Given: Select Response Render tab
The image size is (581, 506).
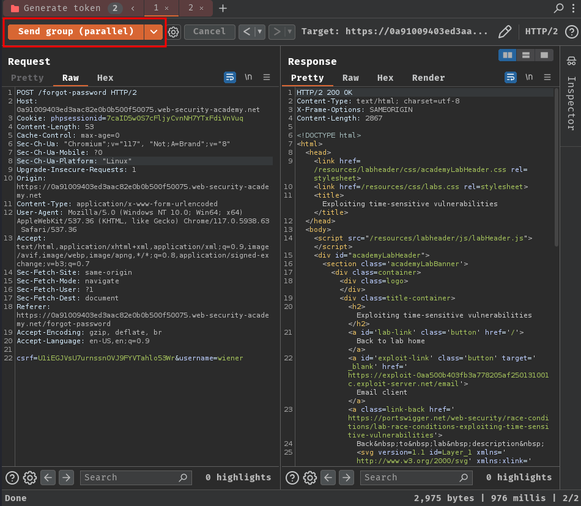Looking at the screenshot, I should (x=428, y=78).
